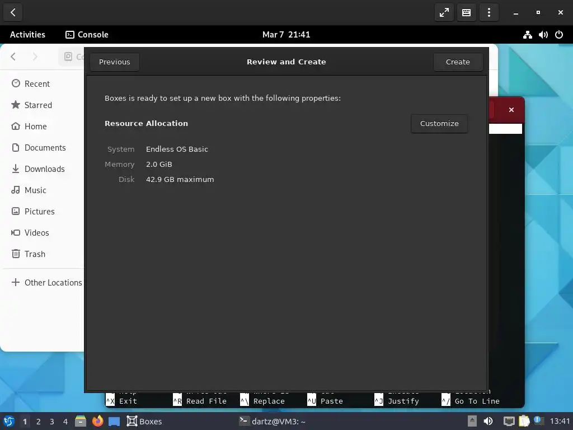Focus the Boxes taskbar entry
Viewport: 573px width, 430px height.
(144, 421)
